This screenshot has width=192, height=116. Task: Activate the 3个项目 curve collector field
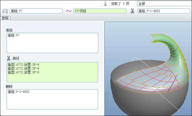pos(100,11)
